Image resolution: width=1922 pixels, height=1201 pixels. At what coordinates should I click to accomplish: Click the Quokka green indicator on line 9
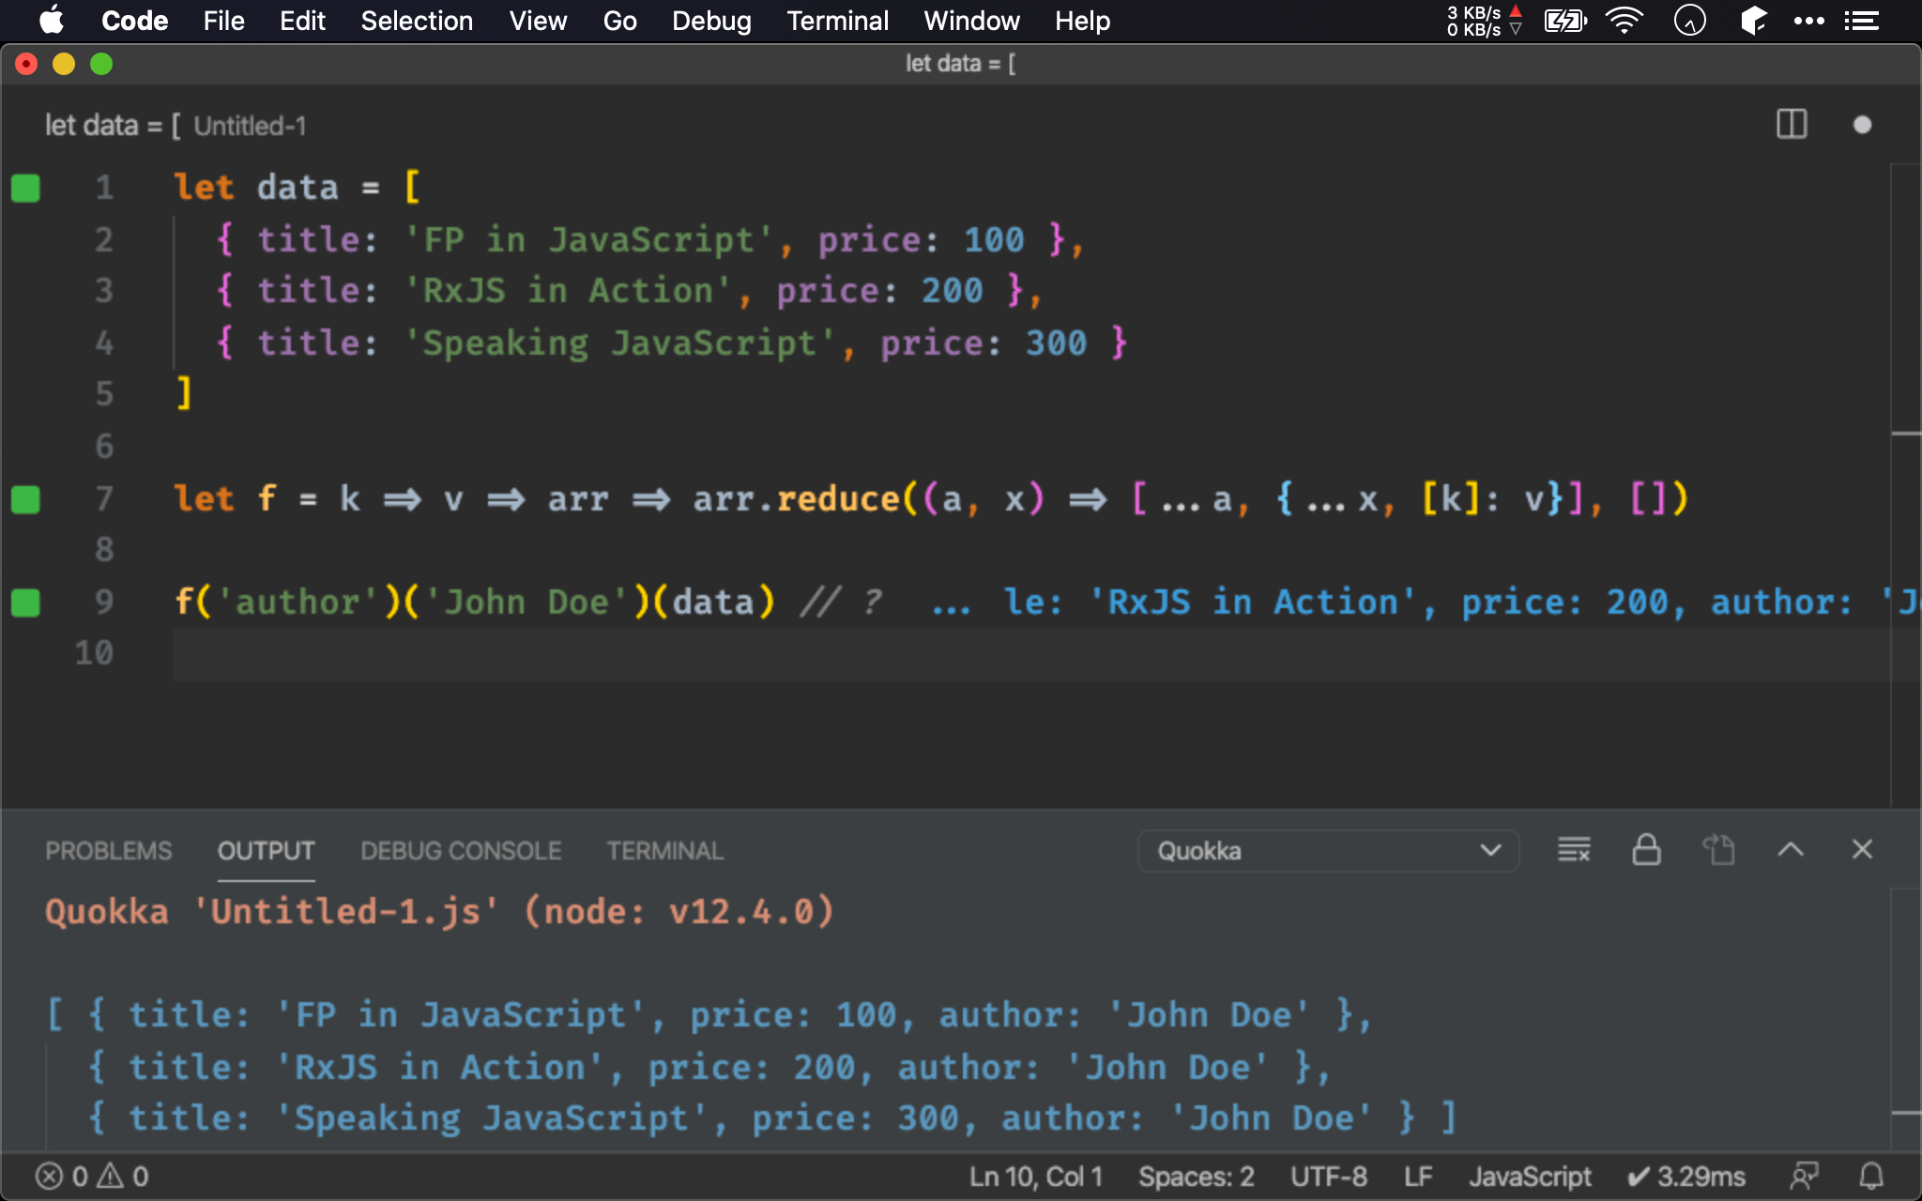[26, 602]
